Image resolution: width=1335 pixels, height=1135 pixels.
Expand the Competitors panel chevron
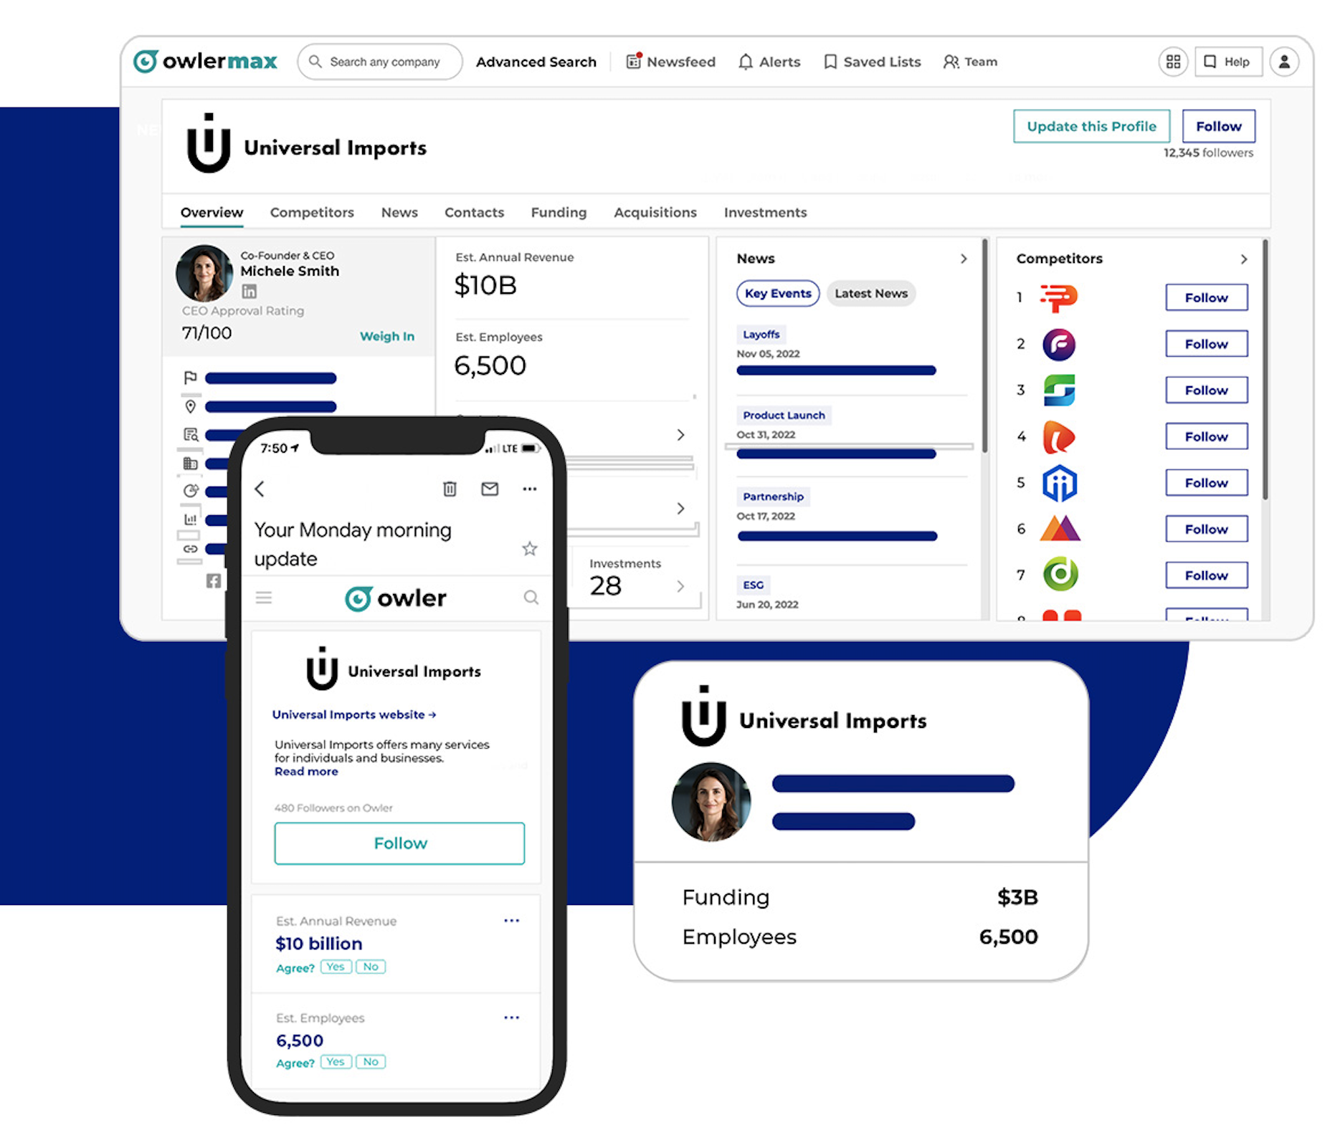1244,259
